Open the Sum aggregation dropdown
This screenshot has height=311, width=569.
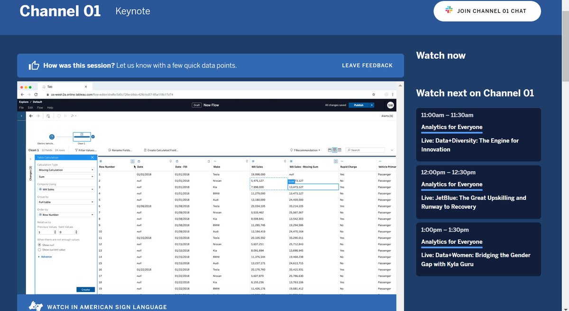click(65, 177)
